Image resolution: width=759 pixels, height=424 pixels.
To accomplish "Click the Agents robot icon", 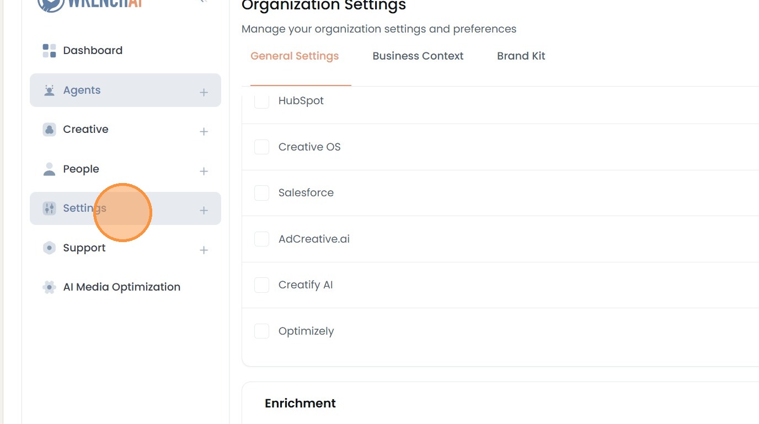I will 50,90.
